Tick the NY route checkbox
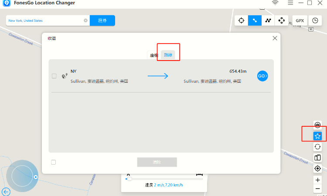The width and height of the screenshot is (327, 196). point(54,76)
